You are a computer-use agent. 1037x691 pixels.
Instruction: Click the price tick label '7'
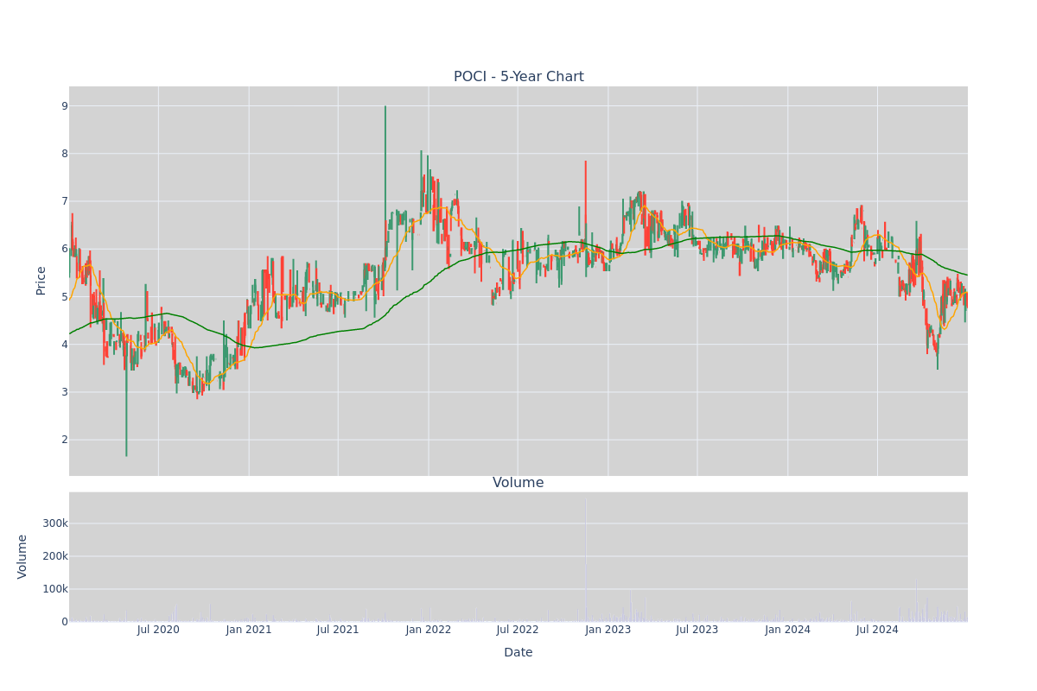[x=64, y=201]
